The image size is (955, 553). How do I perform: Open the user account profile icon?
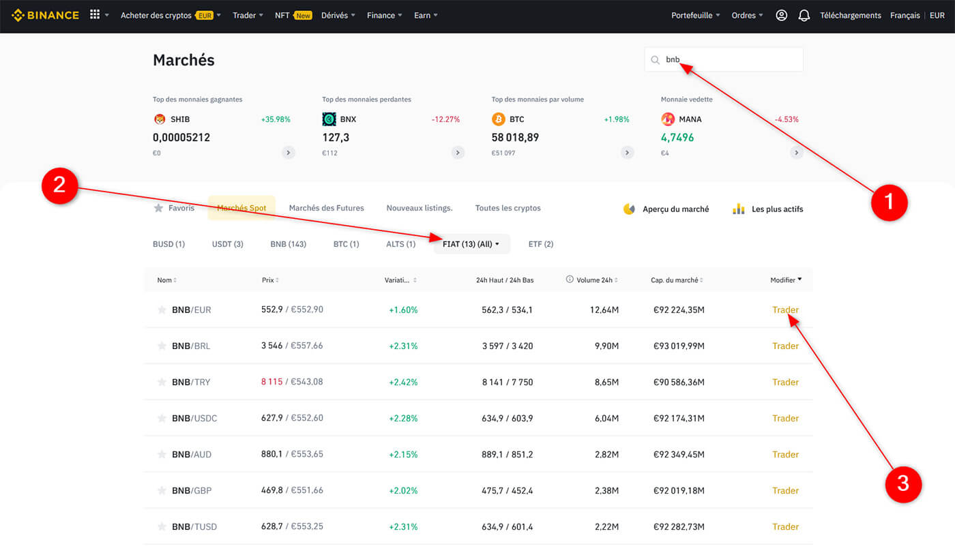(x=782, y=15)
